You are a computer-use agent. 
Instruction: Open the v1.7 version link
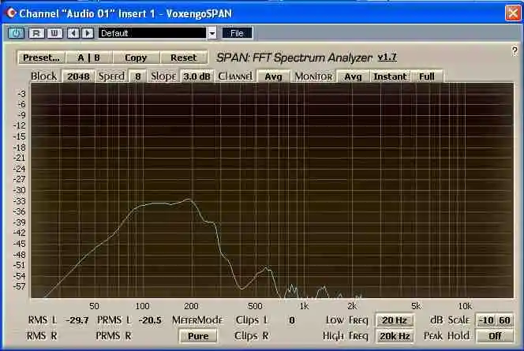point(387,57)
